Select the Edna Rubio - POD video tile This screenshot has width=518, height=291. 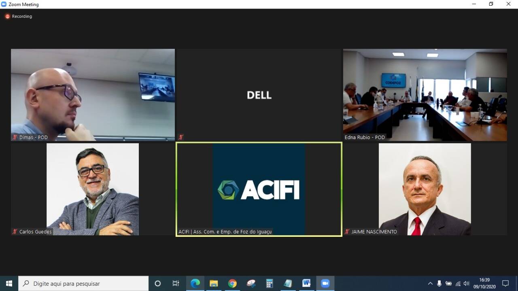coord(425,95)
